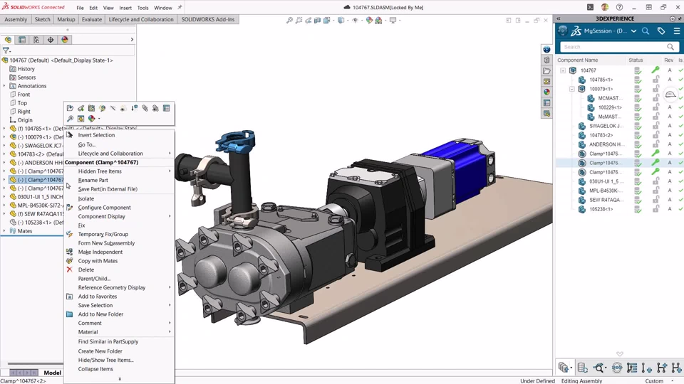Image resolution: width=684 pixels, height=384 pixels.
Task: Toggle green key on highlighted Clamp^10476 row
Action: (655, 162)
